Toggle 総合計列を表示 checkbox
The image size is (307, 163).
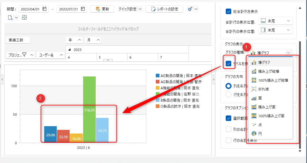point(228,12)
